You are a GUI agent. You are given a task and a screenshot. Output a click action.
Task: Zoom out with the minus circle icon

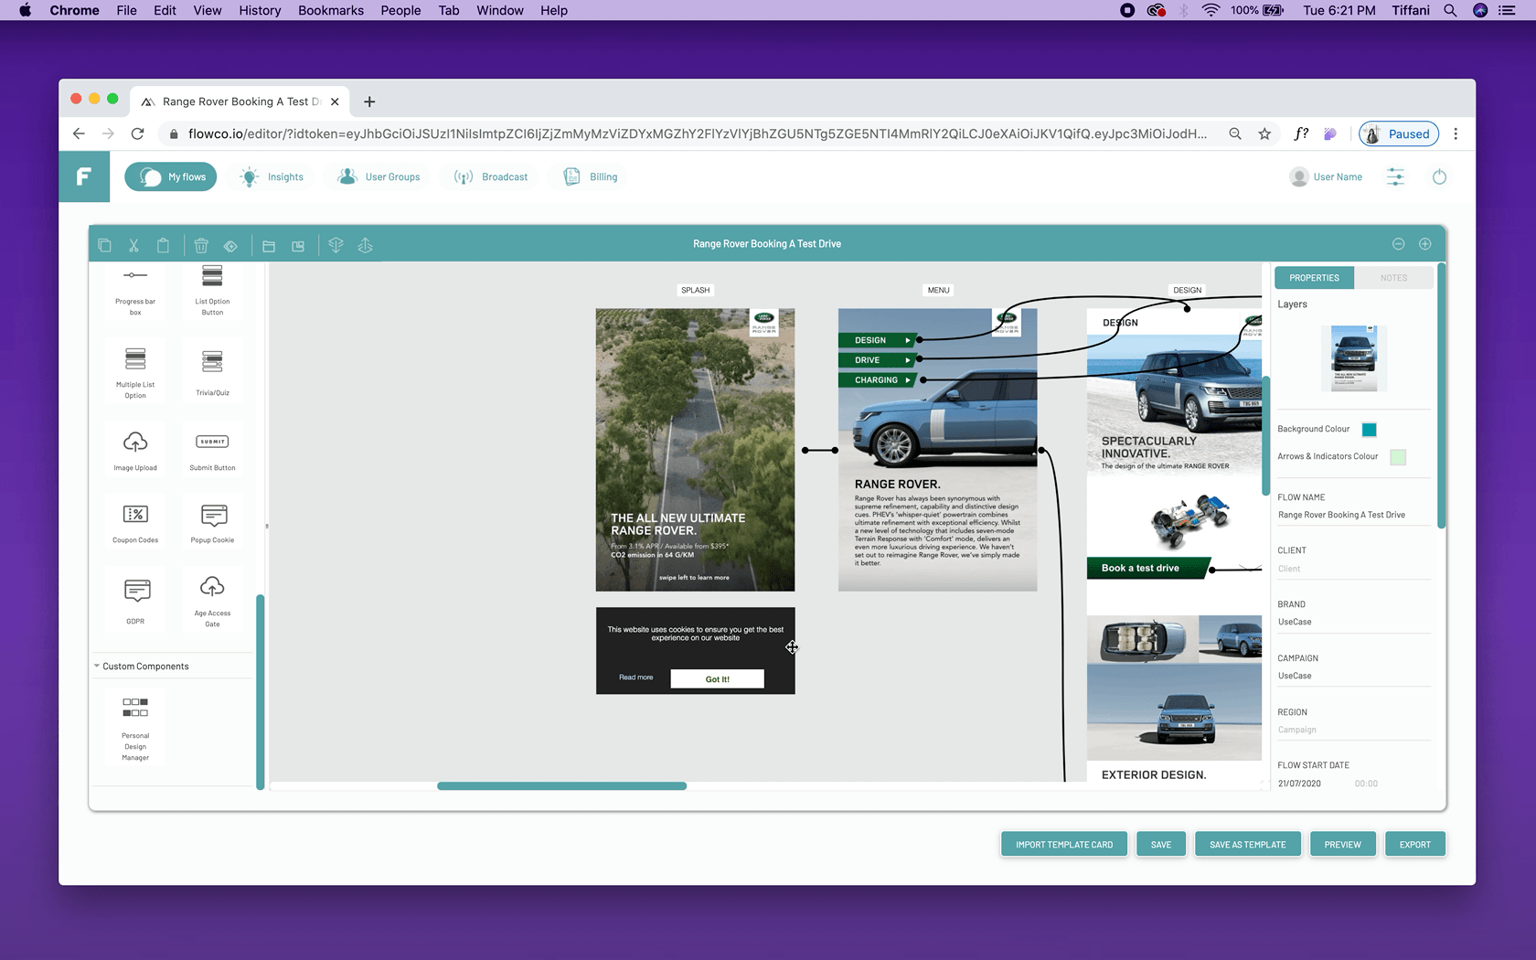(x=1398, y=244)
